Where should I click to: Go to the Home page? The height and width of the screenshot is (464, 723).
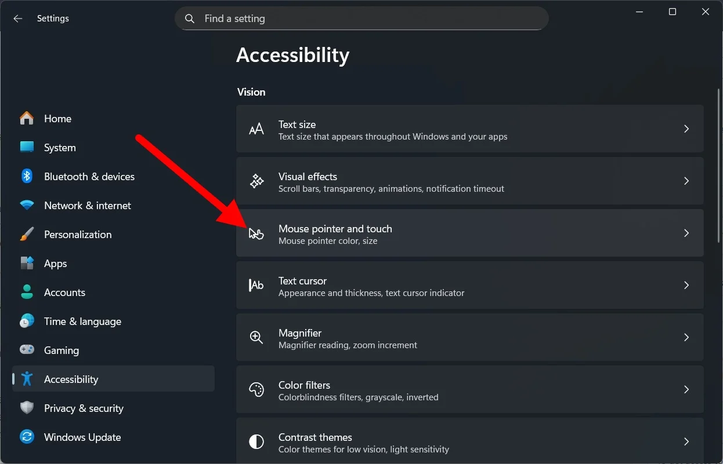58,118
